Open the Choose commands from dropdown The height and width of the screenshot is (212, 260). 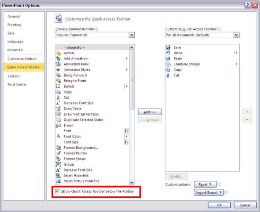(x=132, y=35)
